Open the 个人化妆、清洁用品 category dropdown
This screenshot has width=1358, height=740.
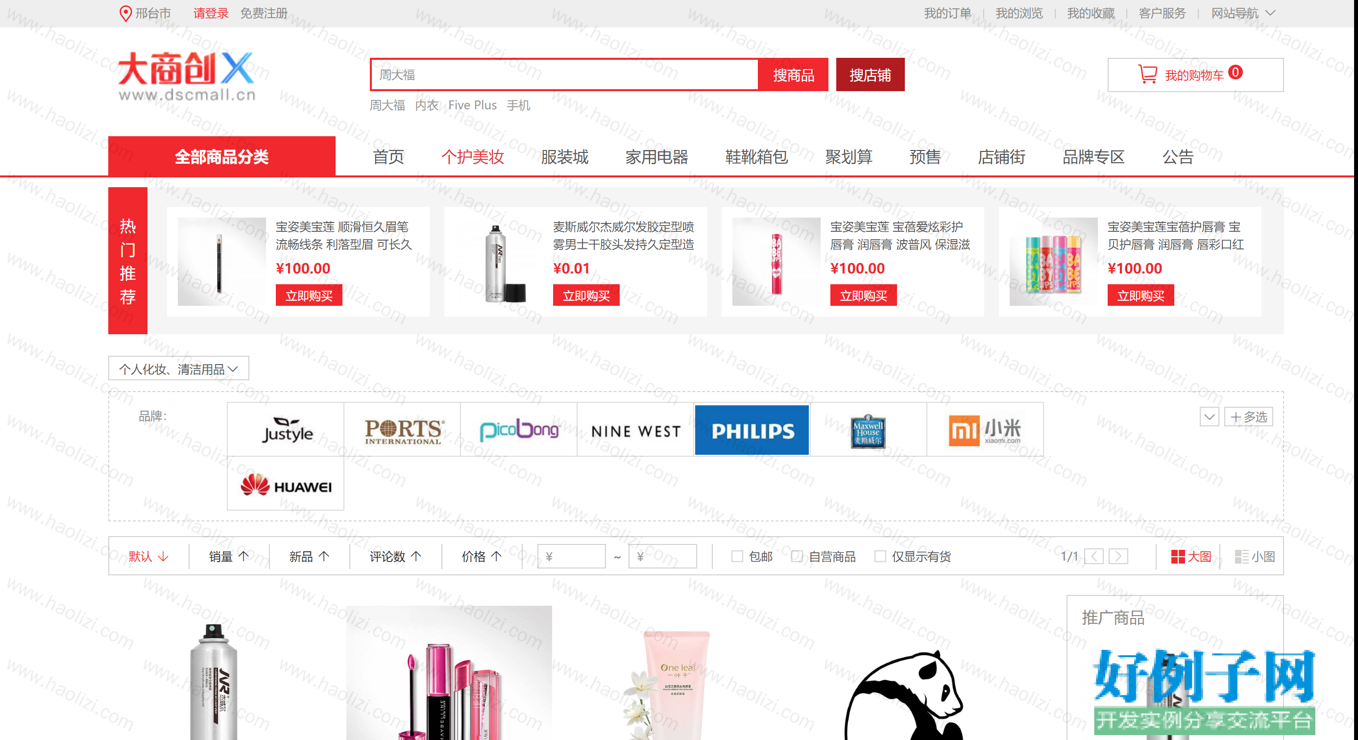(179, 369)
